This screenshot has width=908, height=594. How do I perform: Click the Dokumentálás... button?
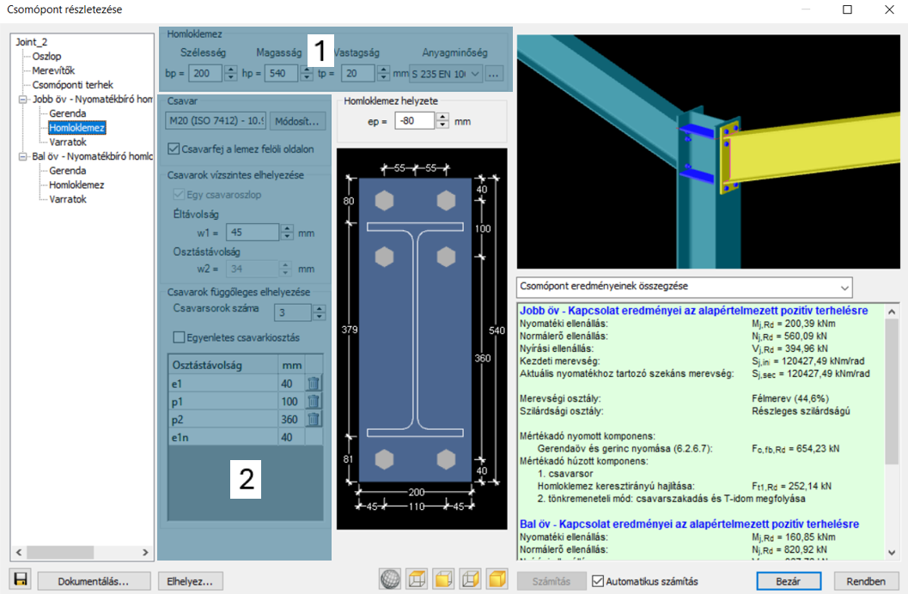(x=94, y=581)
